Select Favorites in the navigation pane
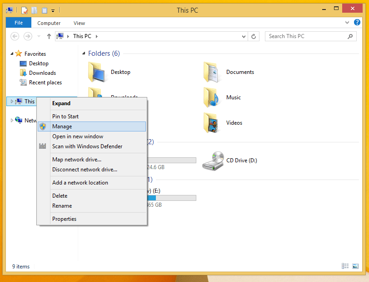Viewport: 369px width, 282px height. tap(35, 54)
